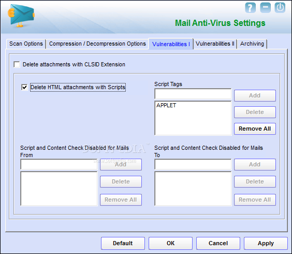Minimize the settings window with the dash icon
292x254 pixels.
266,8
